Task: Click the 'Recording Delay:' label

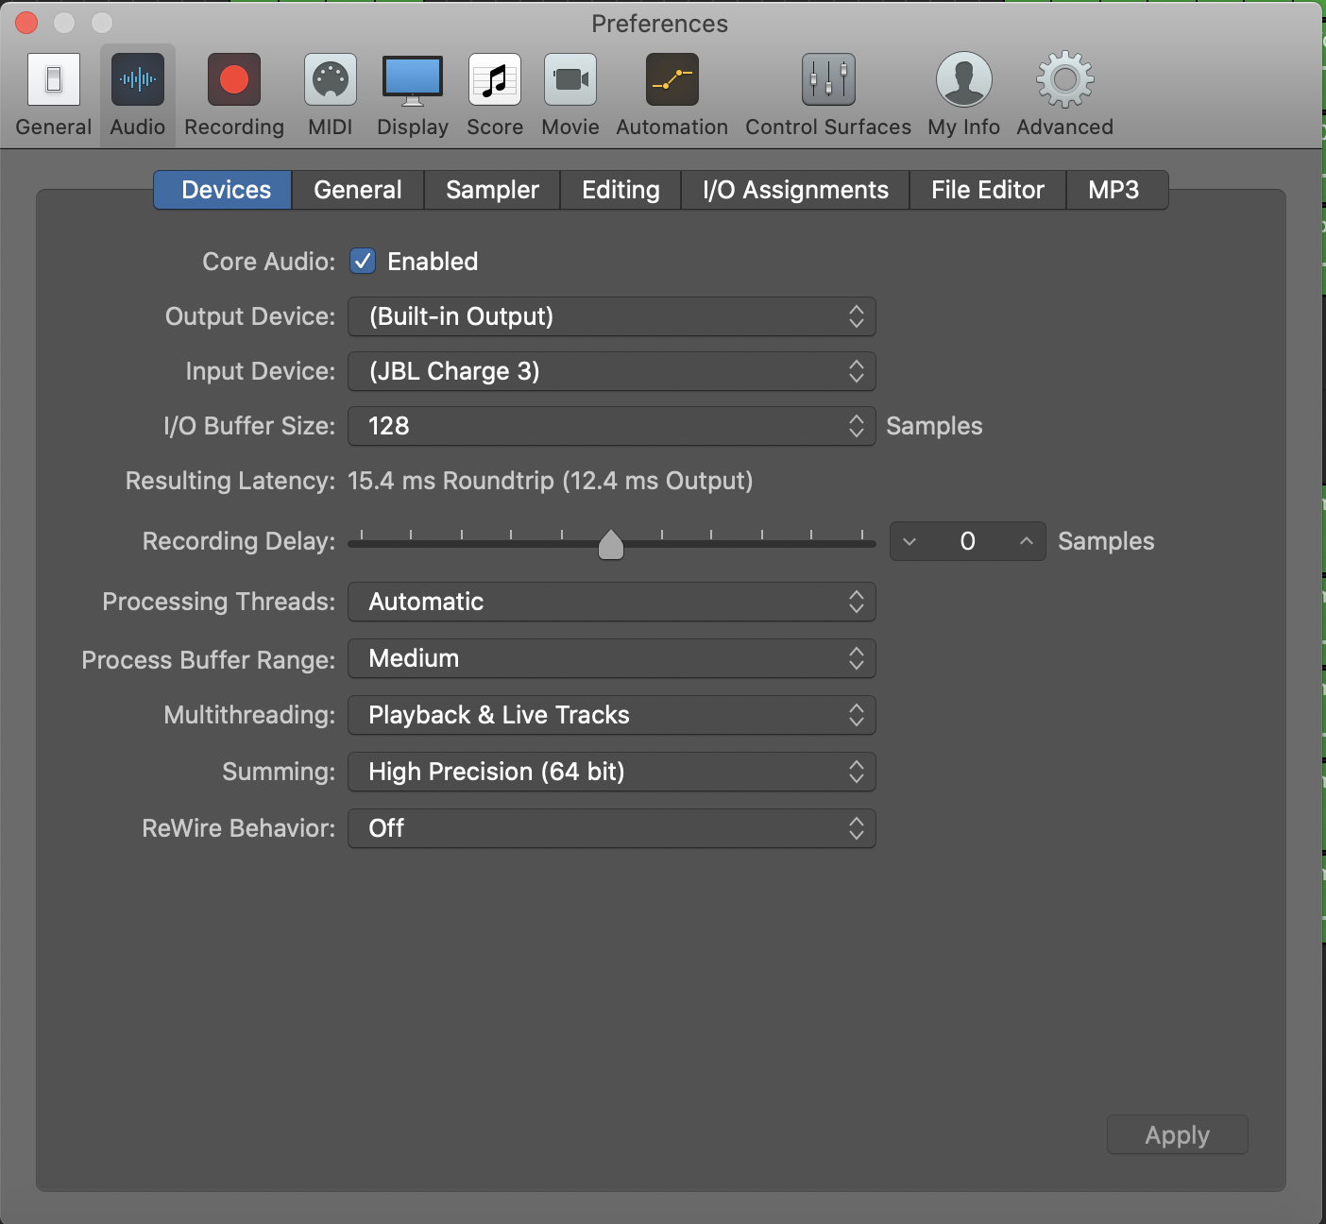Action: [x=239, y=541]
